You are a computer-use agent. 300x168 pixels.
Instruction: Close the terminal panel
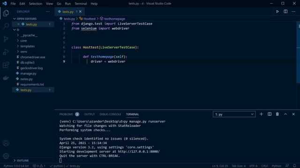(293, 114)
